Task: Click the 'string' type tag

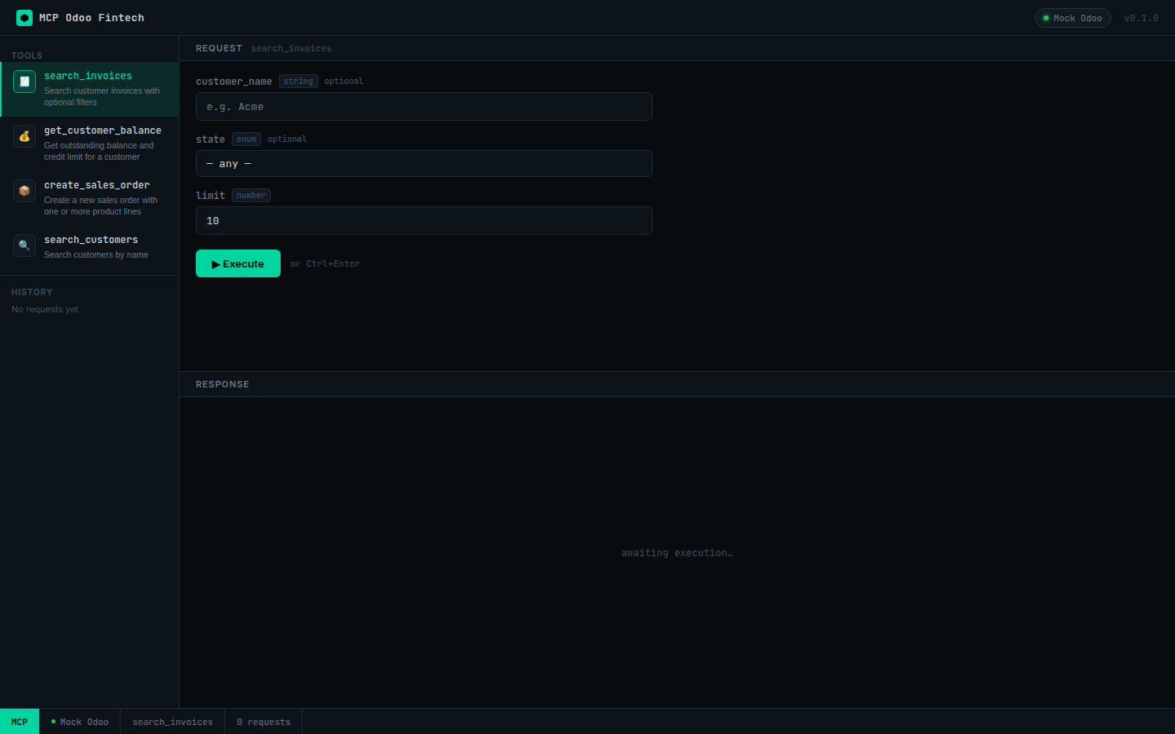Action: pyautogui.click(x=299, y=82)
